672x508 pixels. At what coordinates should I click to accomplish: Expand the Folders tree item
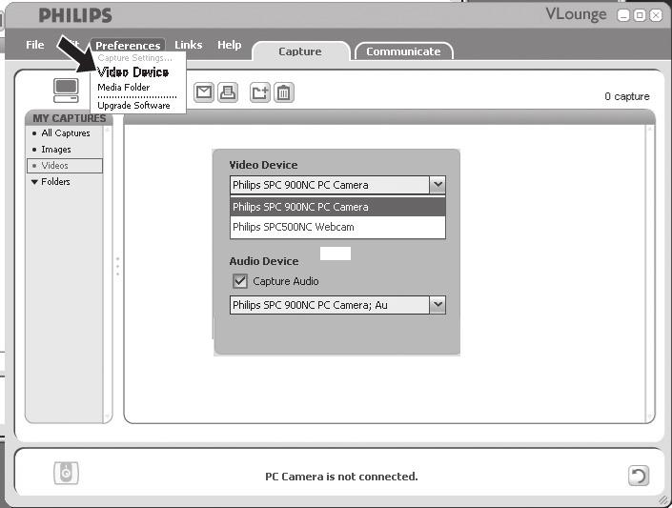click(34, 182)
